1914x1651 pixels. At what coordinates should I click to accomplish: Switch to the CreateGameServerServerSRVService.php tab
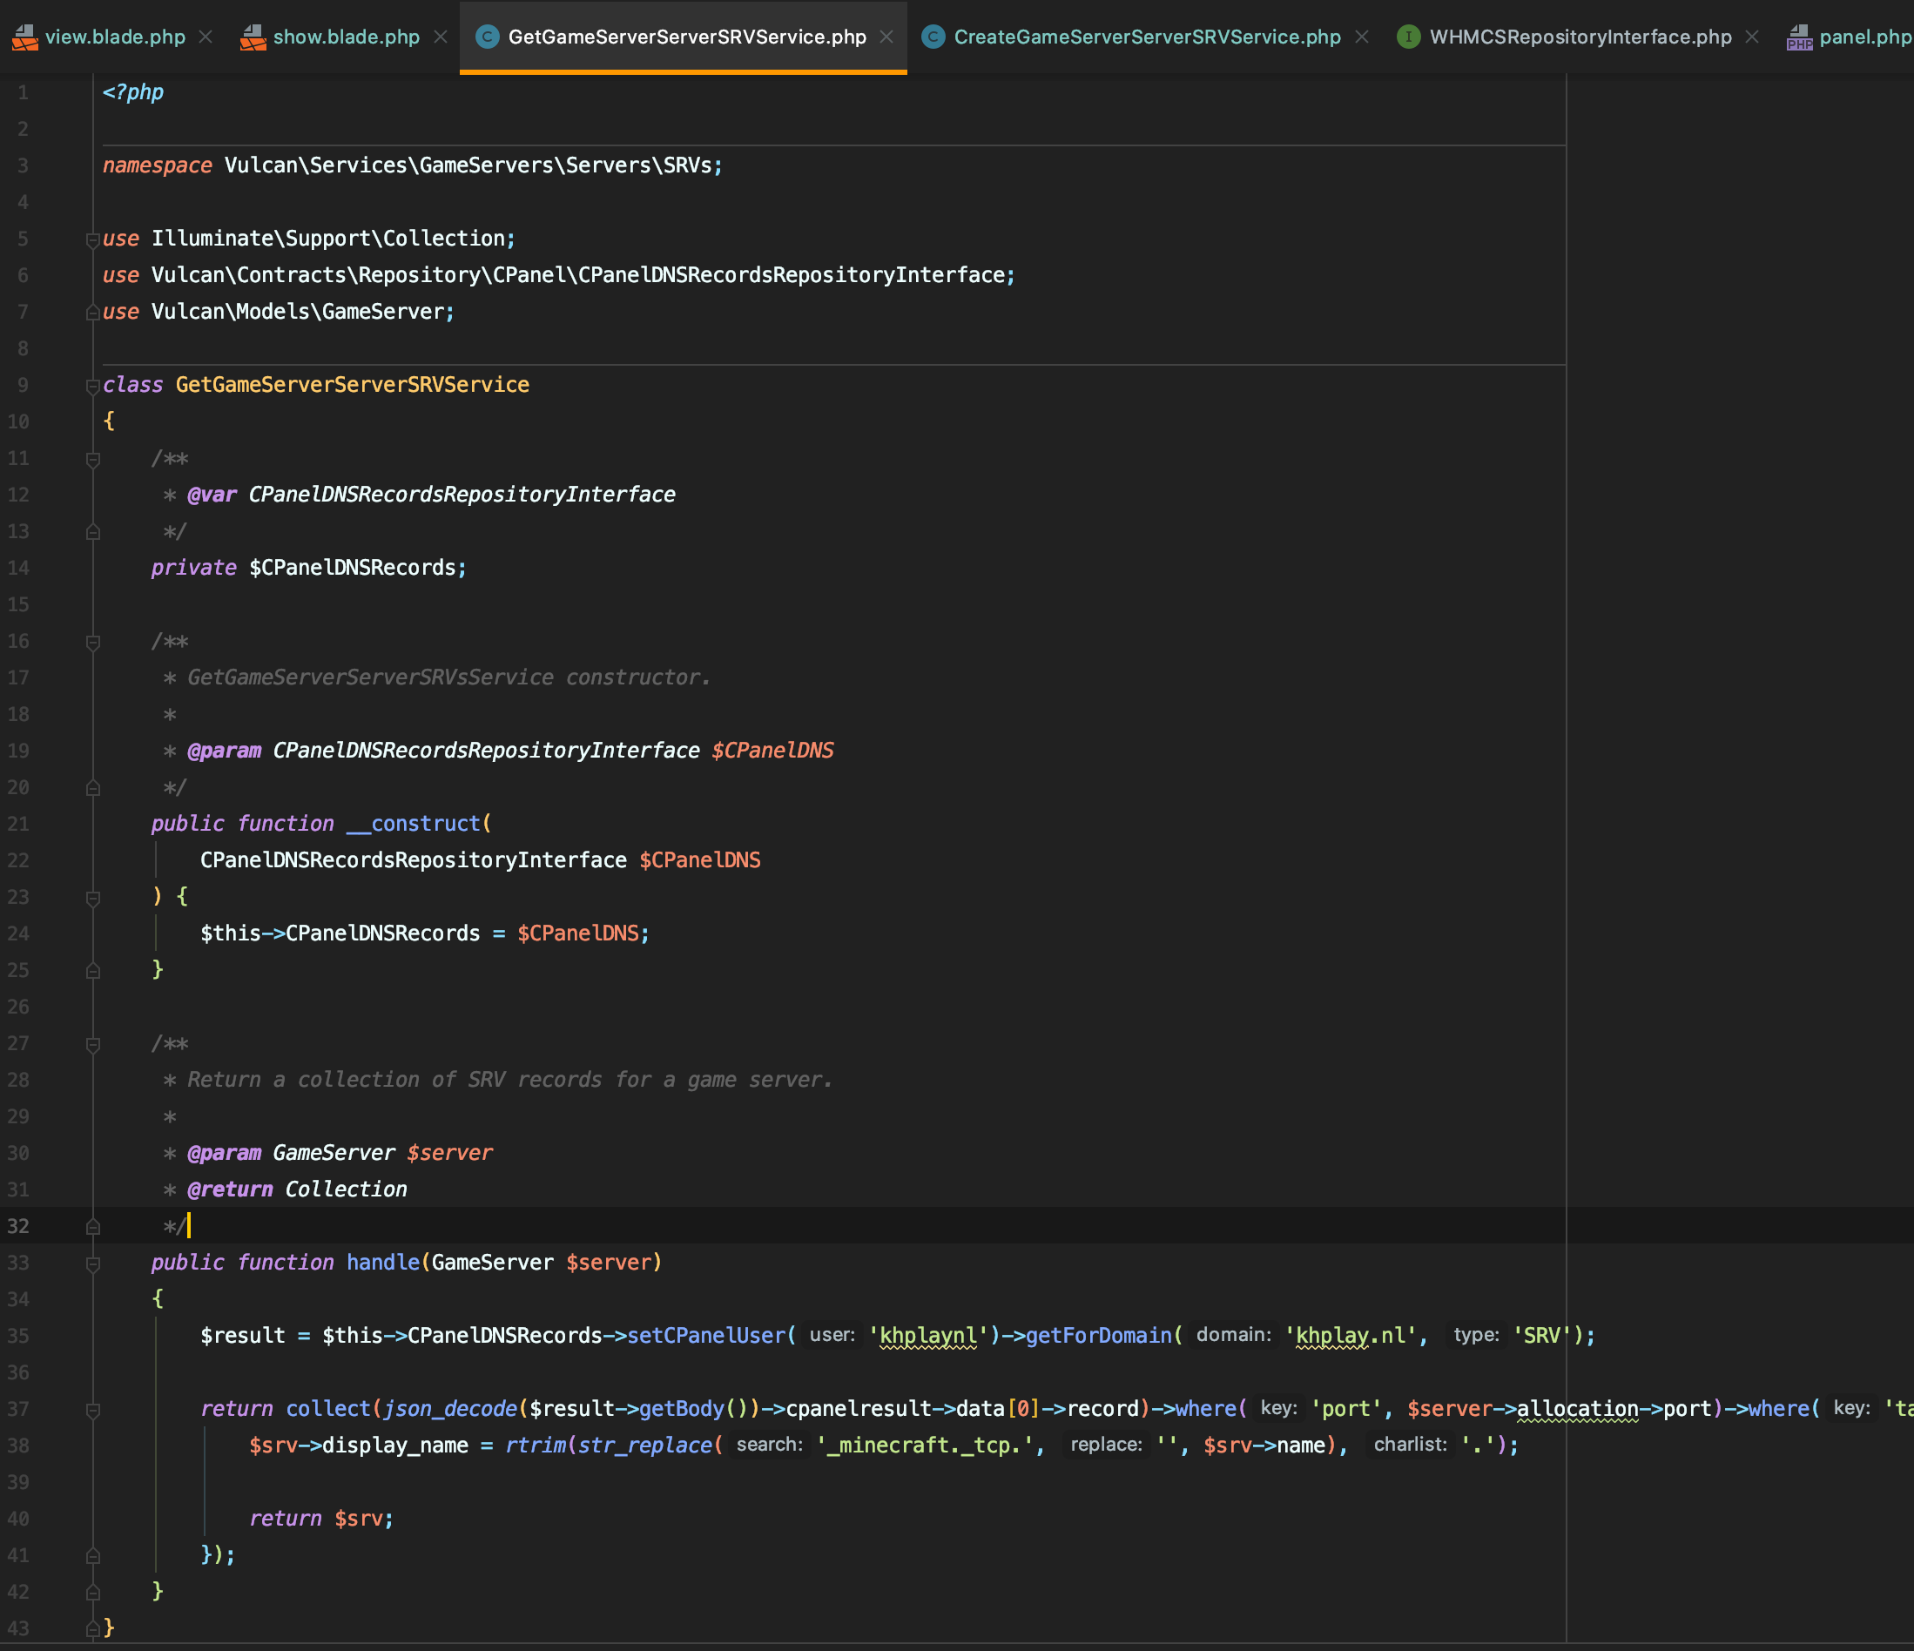[1146, 37]
